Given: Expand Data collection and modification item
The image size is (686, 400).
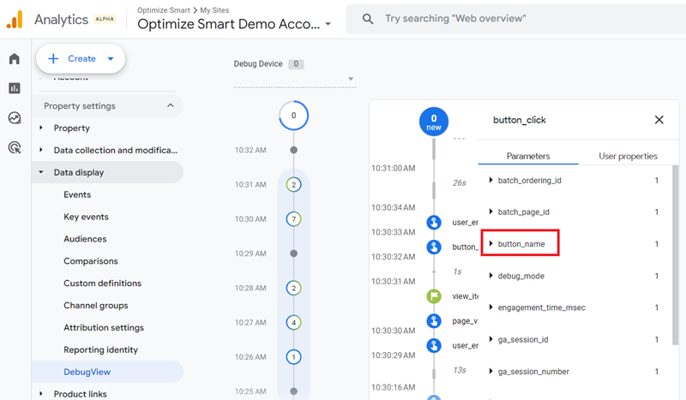Looking at the screenshot, I should (41, 150).
